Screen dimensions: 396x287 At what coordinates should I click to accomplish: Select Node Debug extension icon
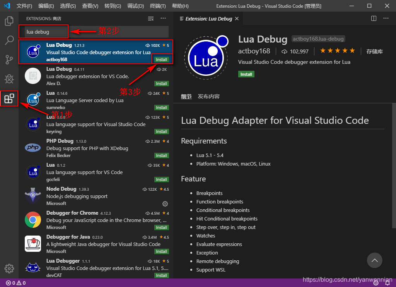[x=33, y=195]
